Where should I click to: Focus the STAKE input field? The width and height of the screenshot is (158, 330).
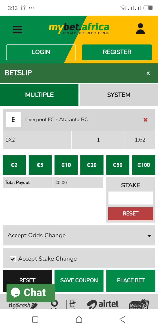(x=130, y=198)
